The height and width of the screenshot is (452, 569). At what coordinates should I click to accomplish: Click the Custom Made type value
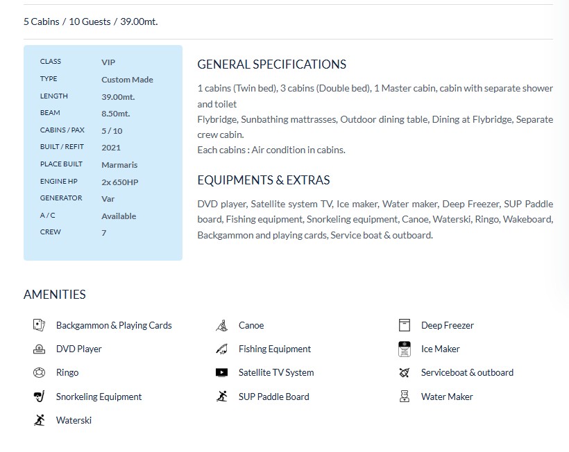click(x=127, y=80)
